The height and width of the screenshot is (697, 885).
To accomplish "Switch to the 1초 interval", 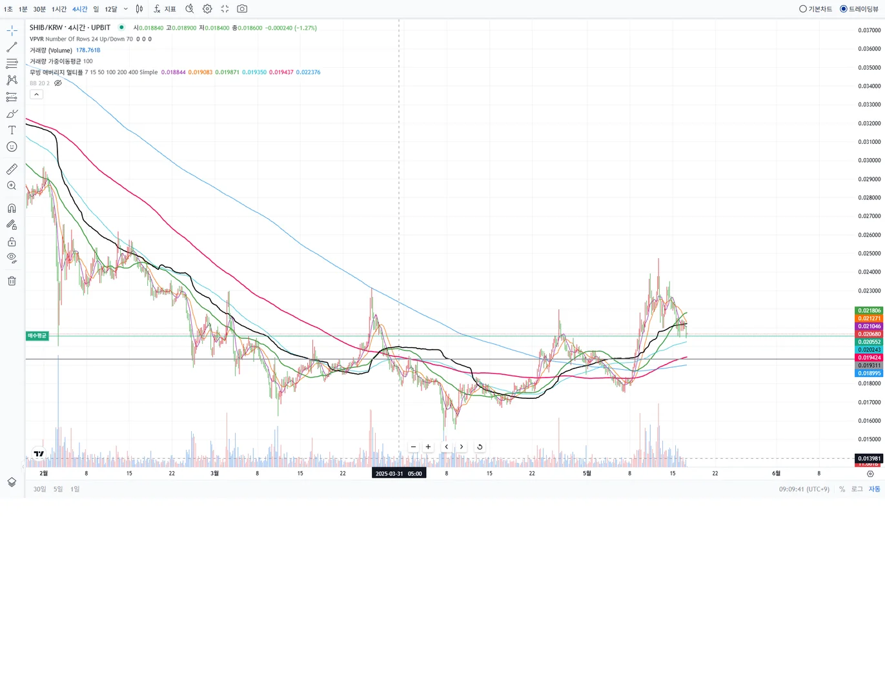I will click(x=8, y=9).
